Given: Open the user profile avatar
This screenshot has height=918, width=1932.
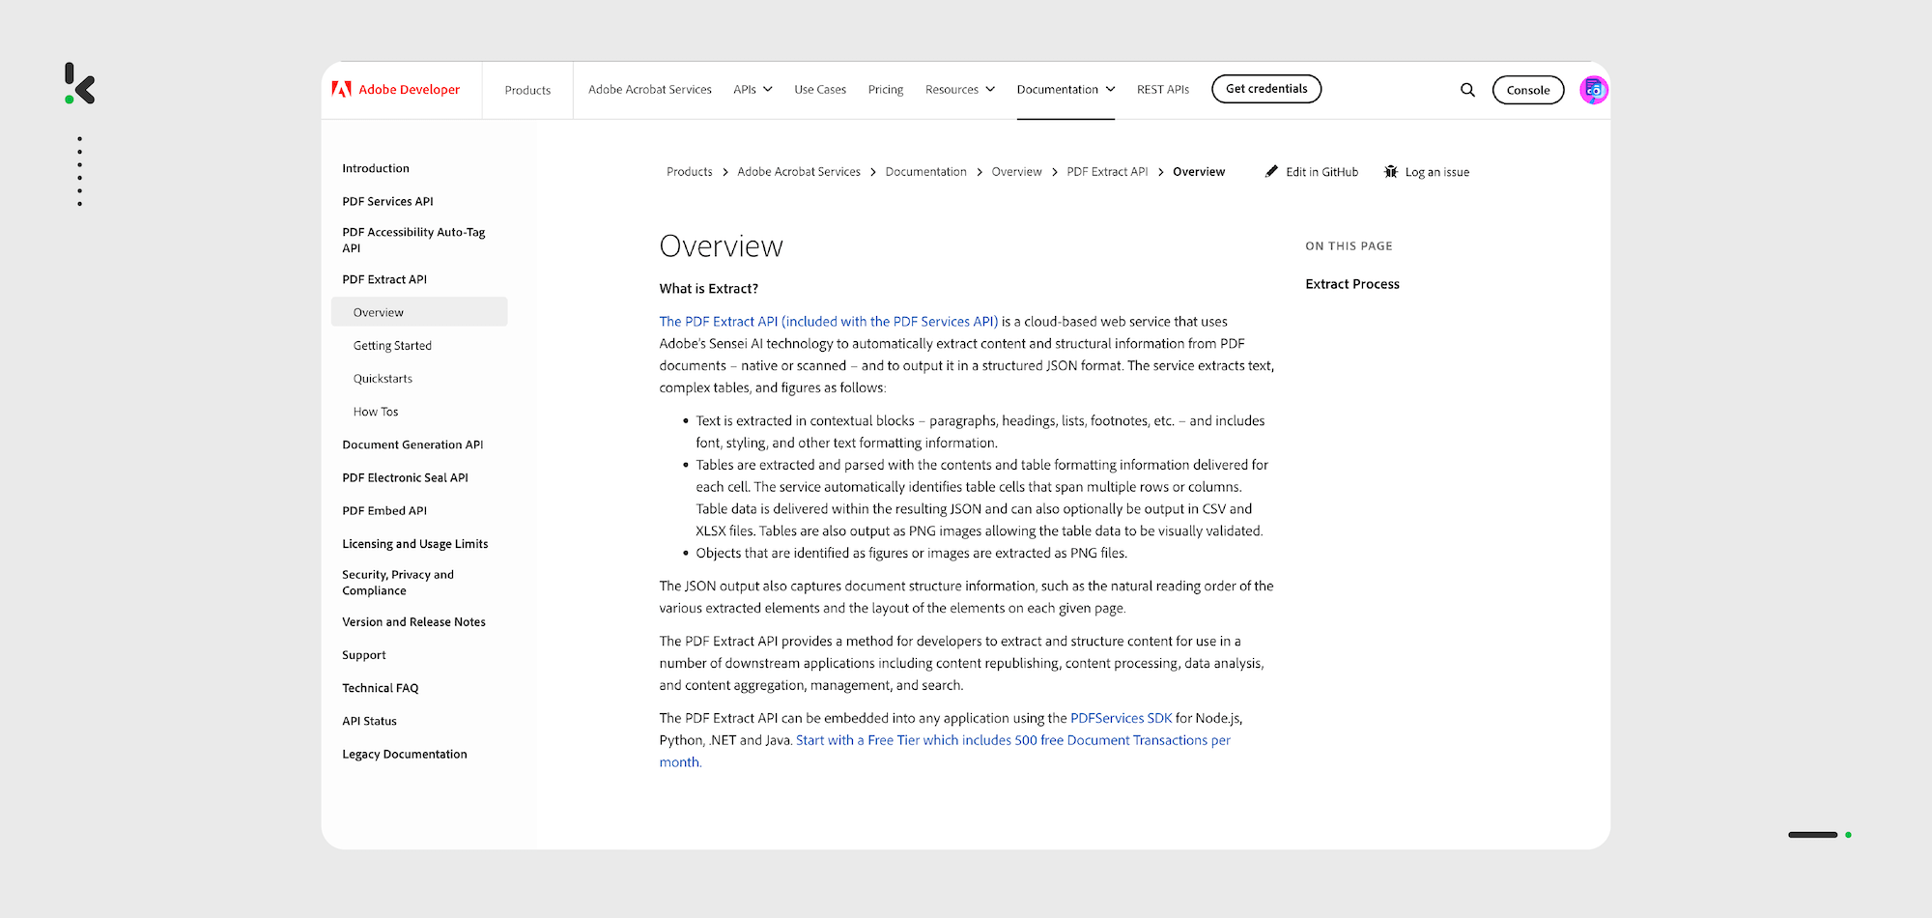Looking at the screenshot, I should click(1593, 90).
